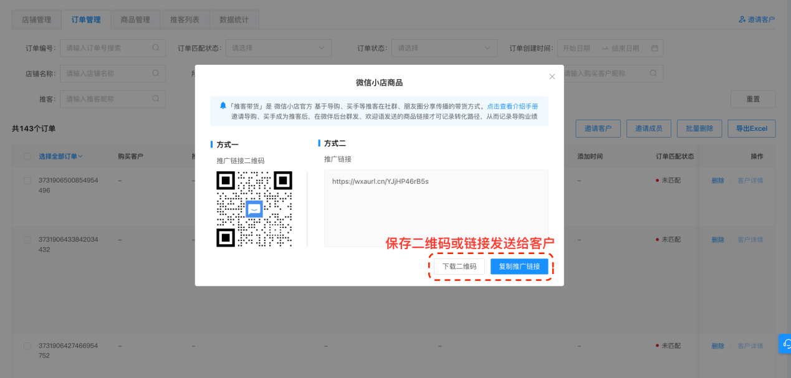Click the search icon in 店铺名称 field
This screenshot has height=378, width=791.
pos(156,73)
